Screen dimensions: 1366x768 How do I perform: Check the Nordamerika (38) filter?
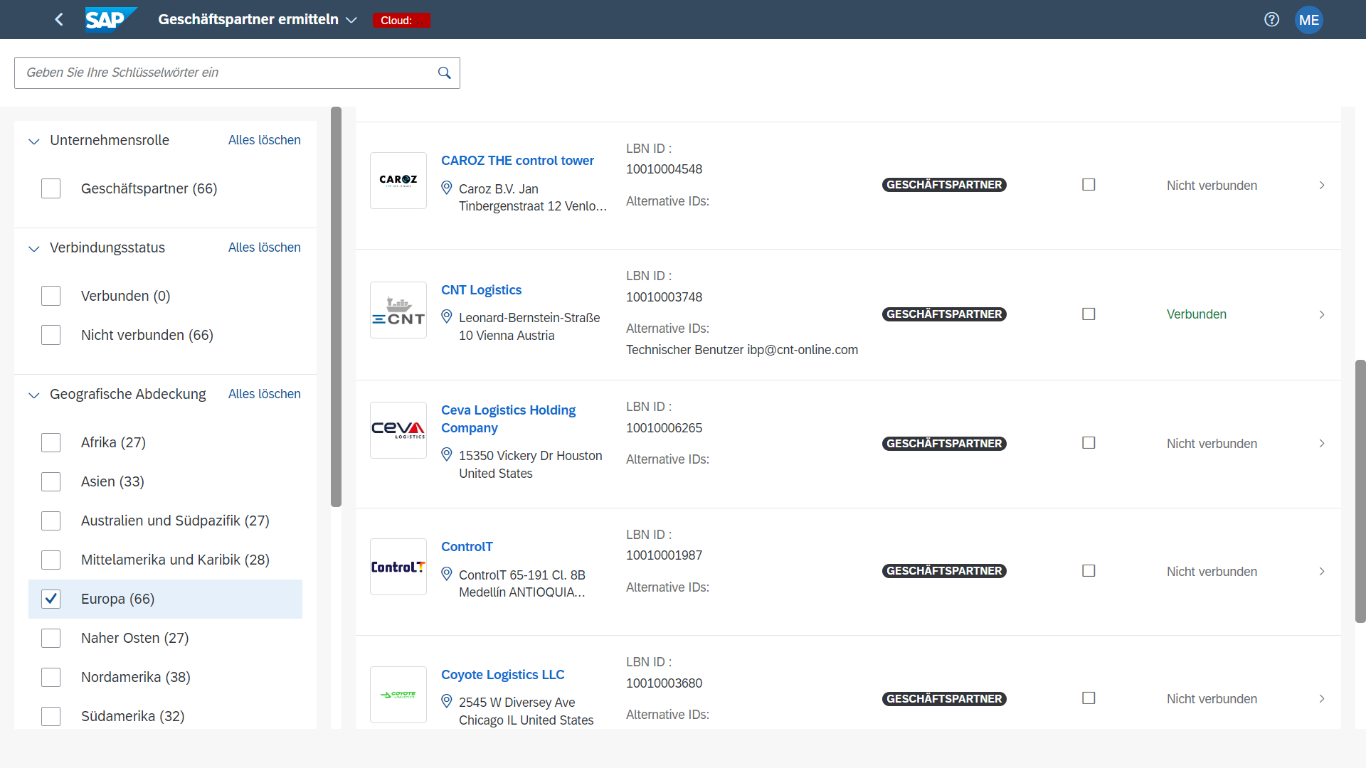pos(51,677)
